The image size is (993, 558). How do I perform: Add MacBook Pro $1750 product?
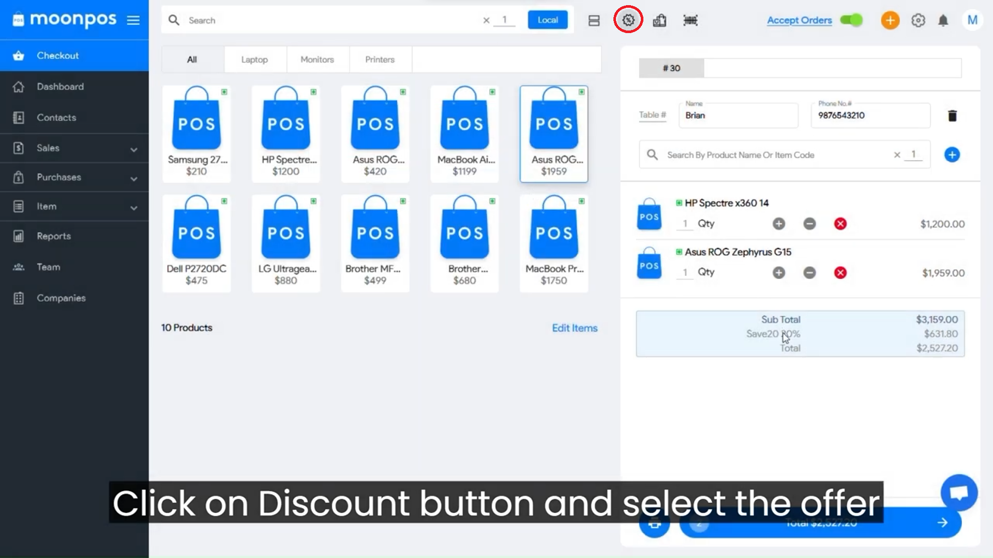pos(554,243)
